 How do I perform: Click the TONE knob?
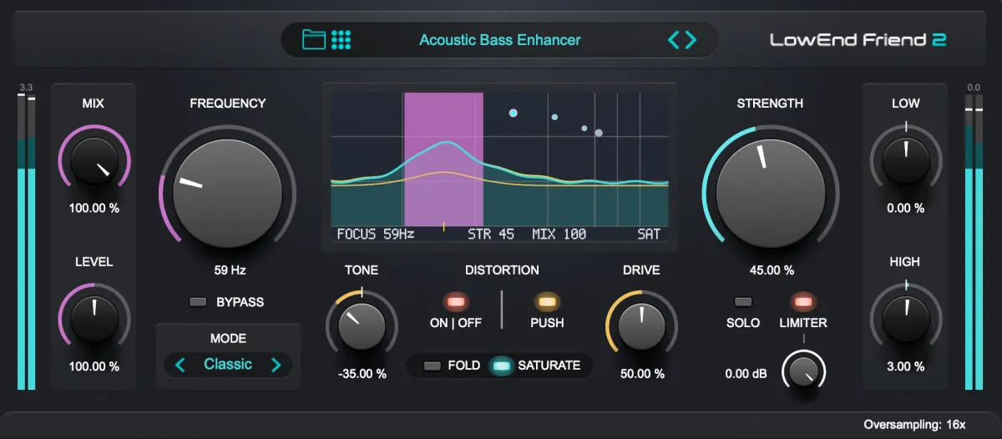tap(362, 326)
